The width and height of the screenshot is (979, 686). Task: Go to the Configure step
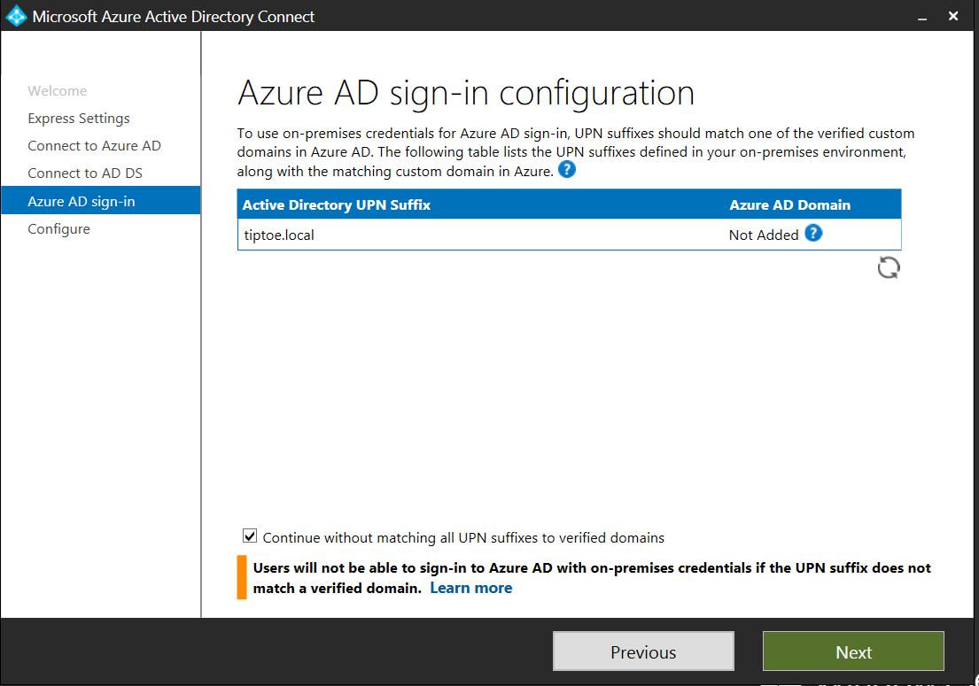coord(58,229)
